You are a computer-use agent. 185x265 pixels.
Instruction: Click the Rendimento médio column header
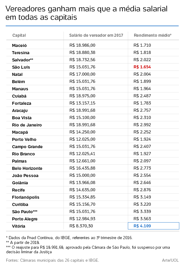tap(153, 36)
